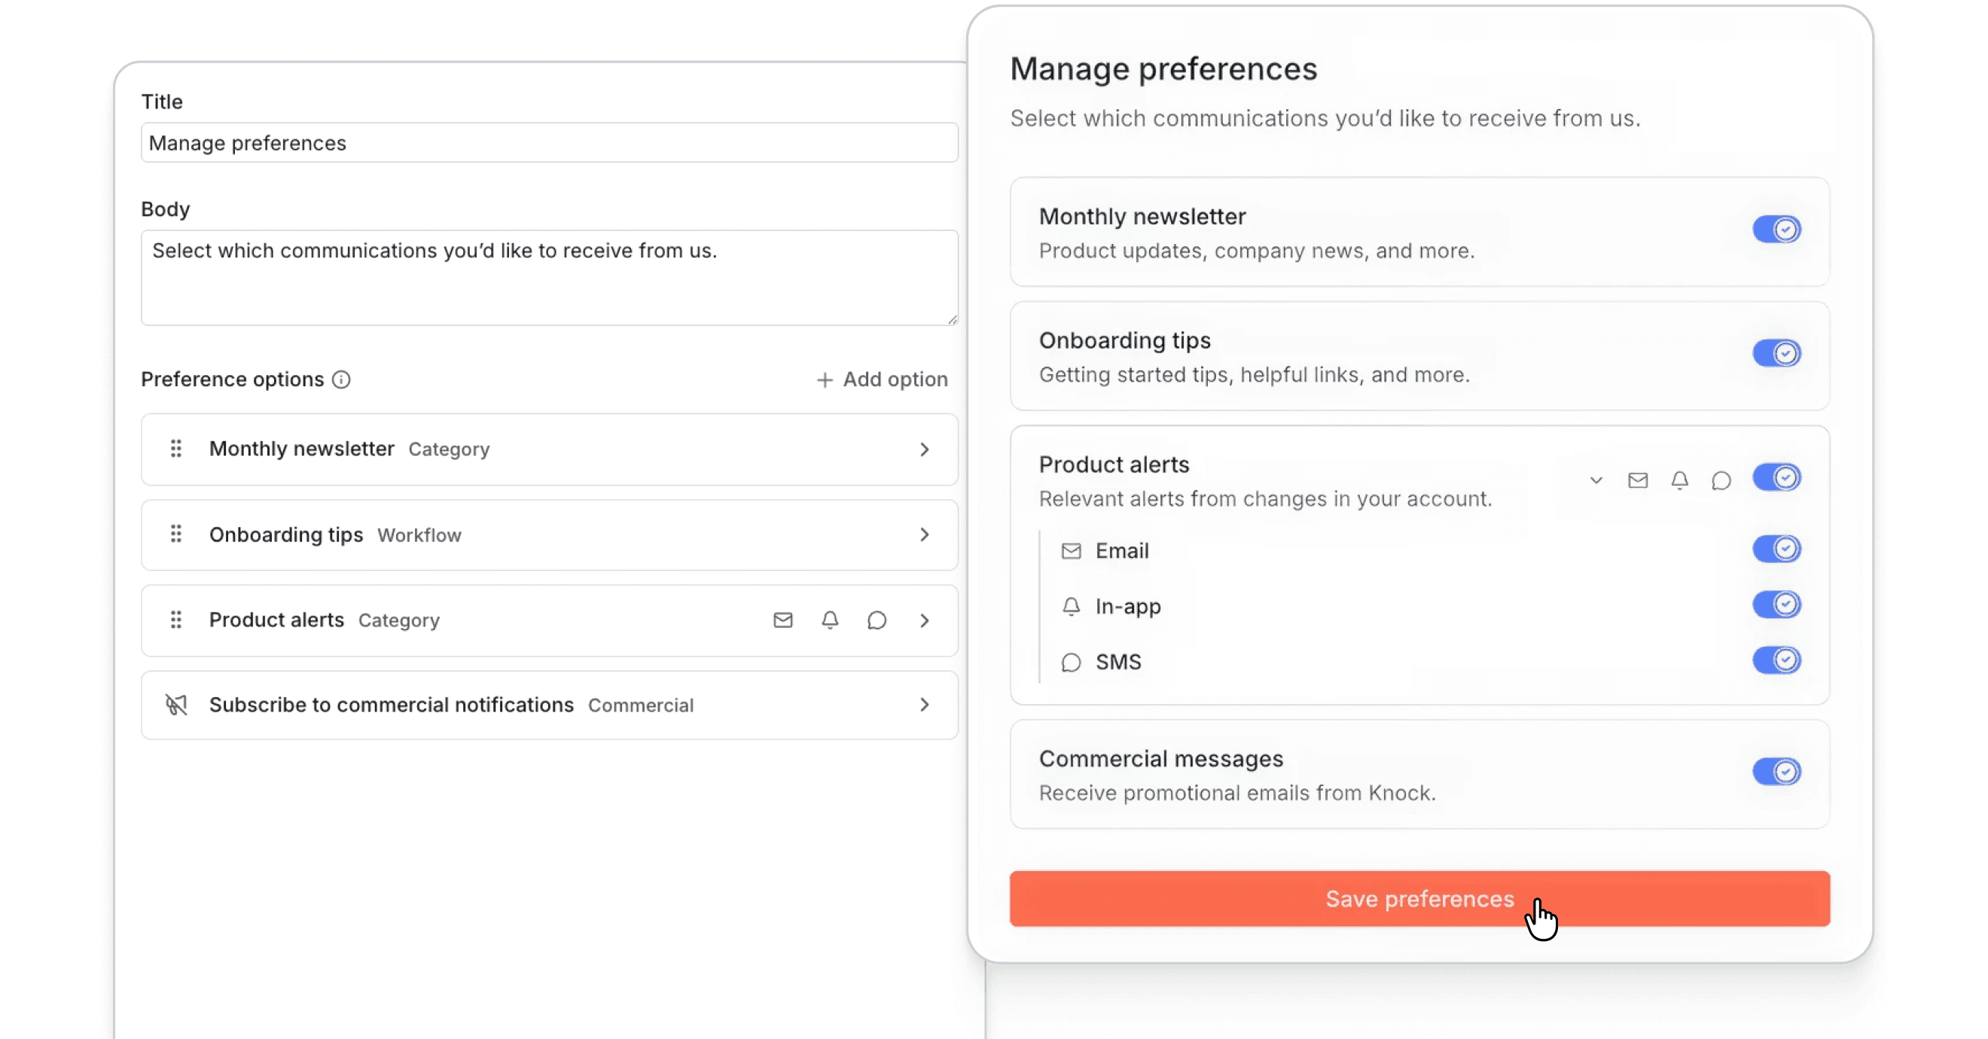Click the muted megaphone icon on commercial notifications row
The height and width of the screenshot is (1039, 1988).
(x=176, y=705)
